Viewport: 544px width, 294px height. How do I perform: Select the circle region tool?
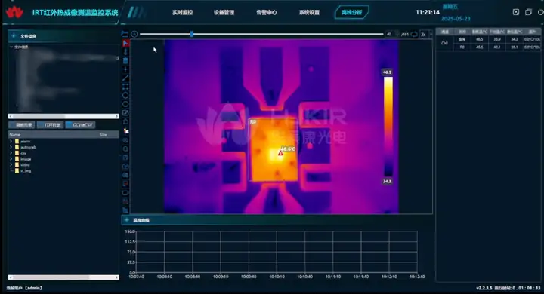(125, 96)
